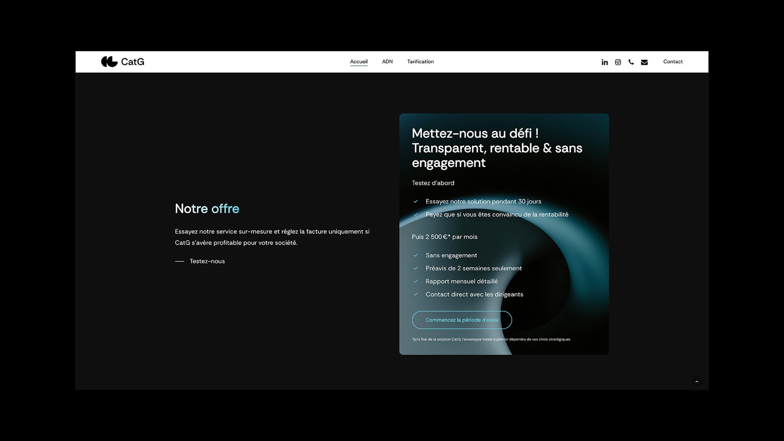Click the email envelope icon
The width and height of the screenshot is (784, 441).
(644, 62)
